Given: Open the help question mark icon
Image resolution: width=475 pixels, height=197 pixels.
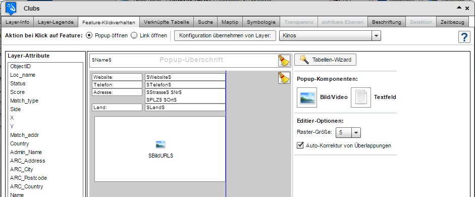Looking at the screenshot, I should click(464, 37).
